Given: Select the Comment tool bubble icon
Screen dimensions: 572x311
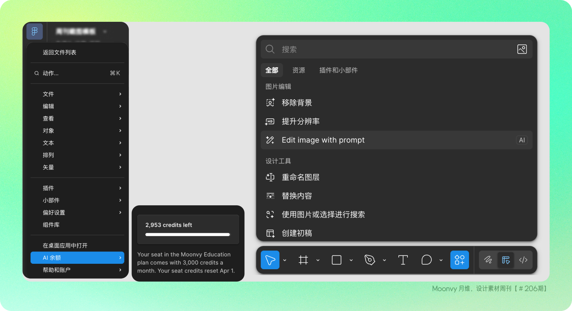Looking at the screenshot, I should [426, 260].
